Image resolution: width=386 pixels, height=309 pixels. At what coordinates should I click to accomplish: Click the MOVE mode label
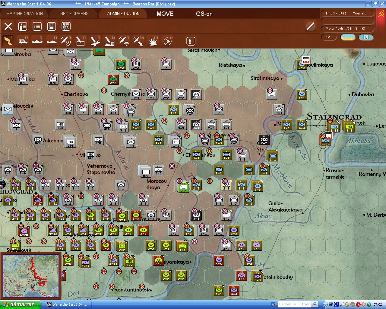(165, 14)
